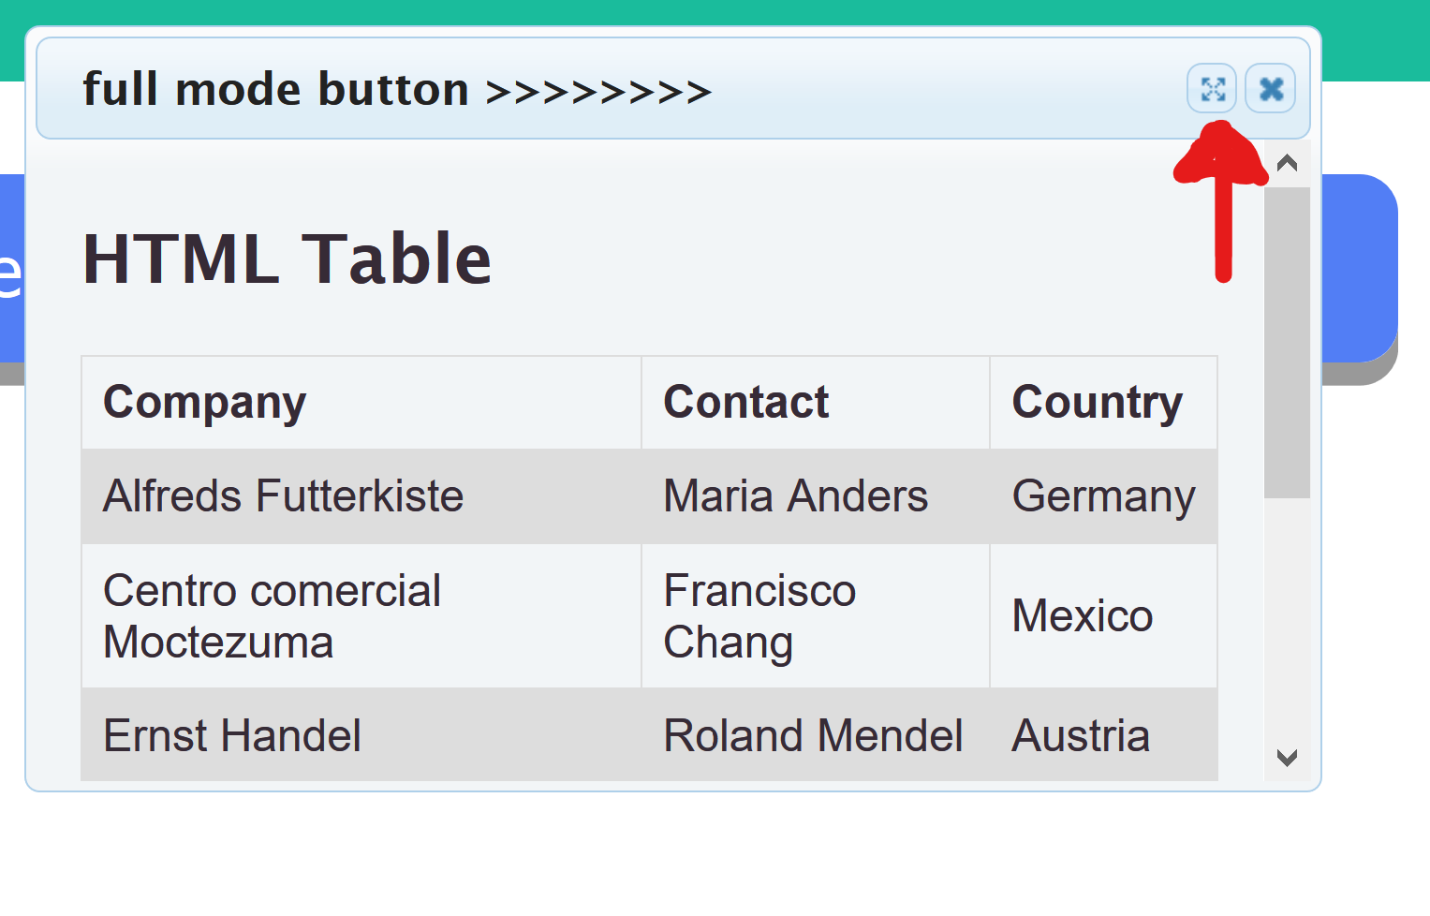Select the Centro comercial Moctezuma cell

click(272, 616)
